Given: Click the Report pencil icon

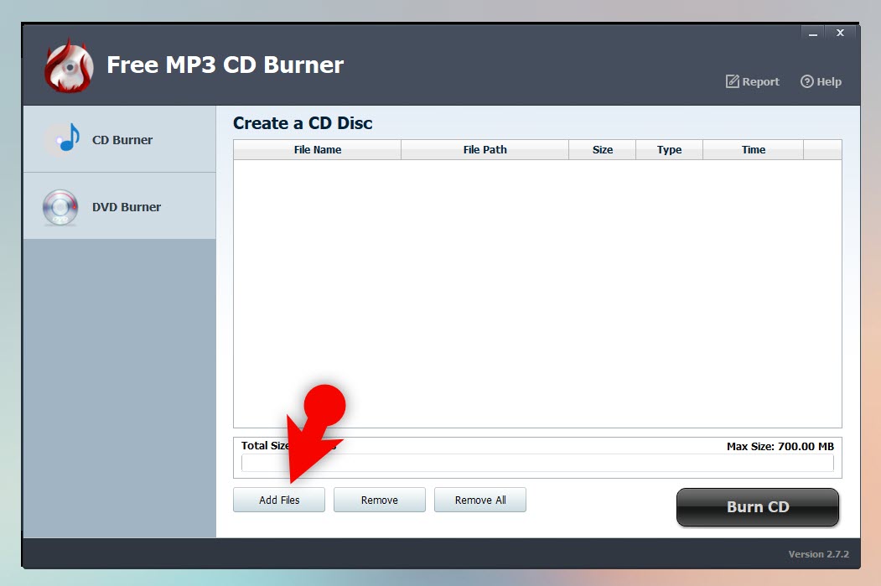Looking at the screenshot, I should point(732,81).
